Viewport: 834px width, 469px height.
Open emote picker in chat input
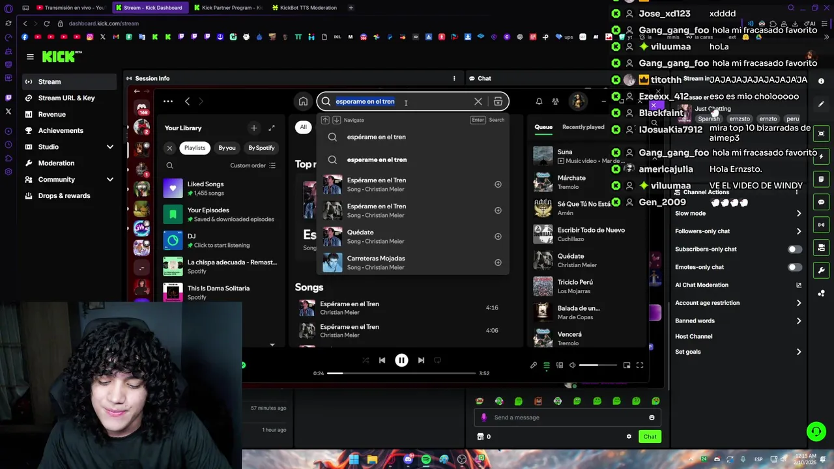pyautogui.click(x=652, y=418)
